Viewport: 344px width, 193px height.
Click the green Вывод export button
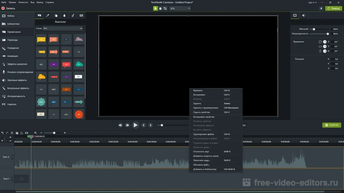(334, 8)
